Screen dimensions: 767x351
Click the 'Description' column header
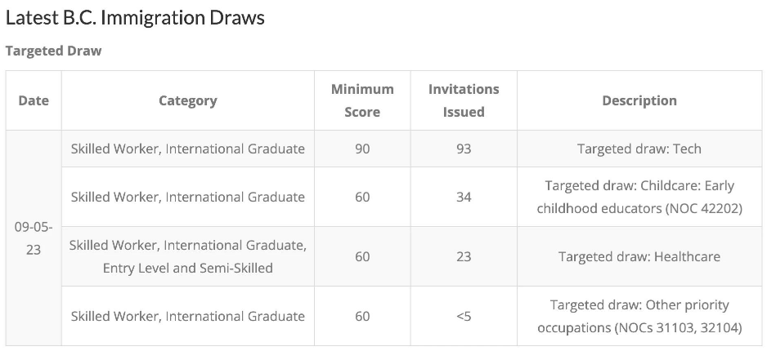point(639,100)
